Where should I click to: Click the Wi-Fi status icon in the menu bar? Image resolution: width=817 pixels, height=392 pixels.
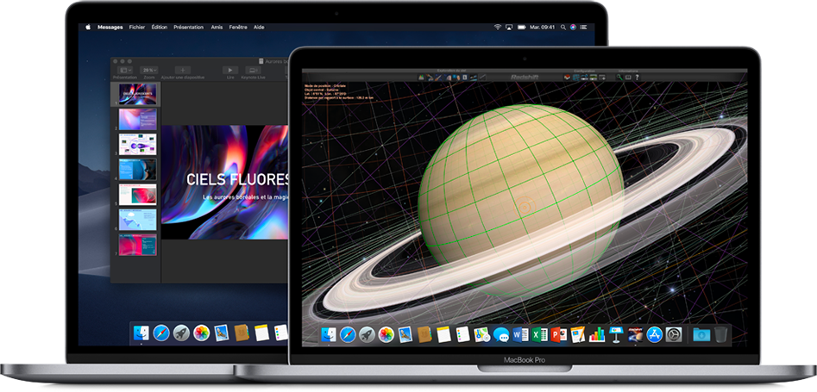point(498,27)
